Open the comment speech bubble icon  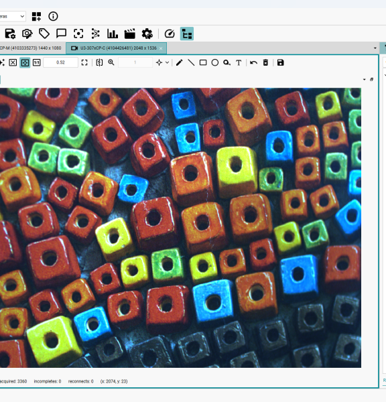tap(61, 33)
